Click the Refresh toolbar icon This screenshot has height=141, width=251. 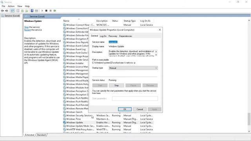[x=22, y=11]
